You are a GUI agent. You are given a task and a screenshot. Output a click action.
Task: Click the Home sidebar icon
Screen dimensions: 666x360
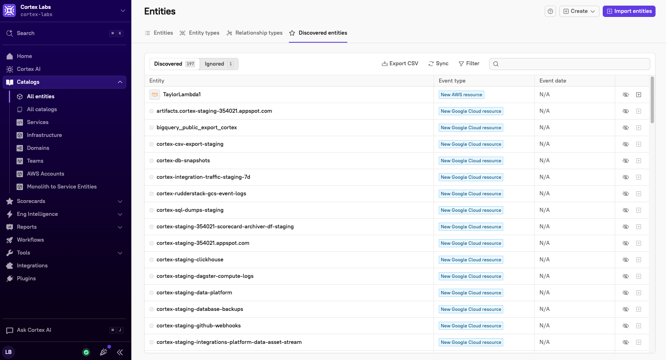(10, 56)
